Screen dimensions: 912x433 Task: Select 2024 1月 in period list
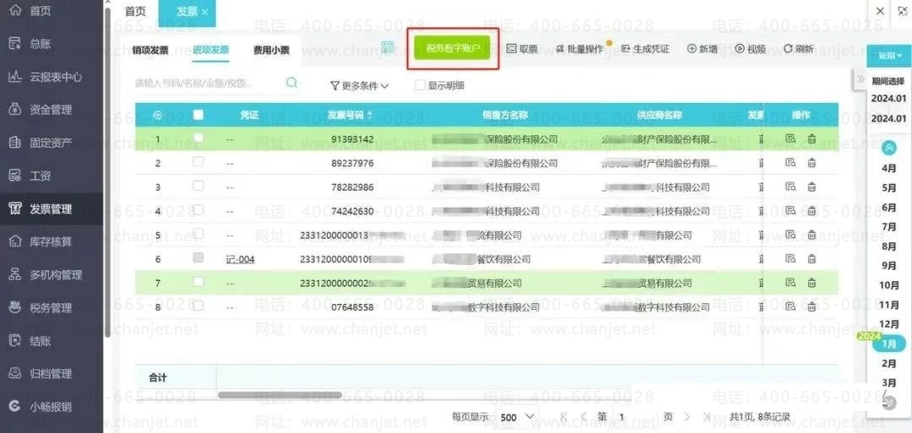click(x=889, y=344)
